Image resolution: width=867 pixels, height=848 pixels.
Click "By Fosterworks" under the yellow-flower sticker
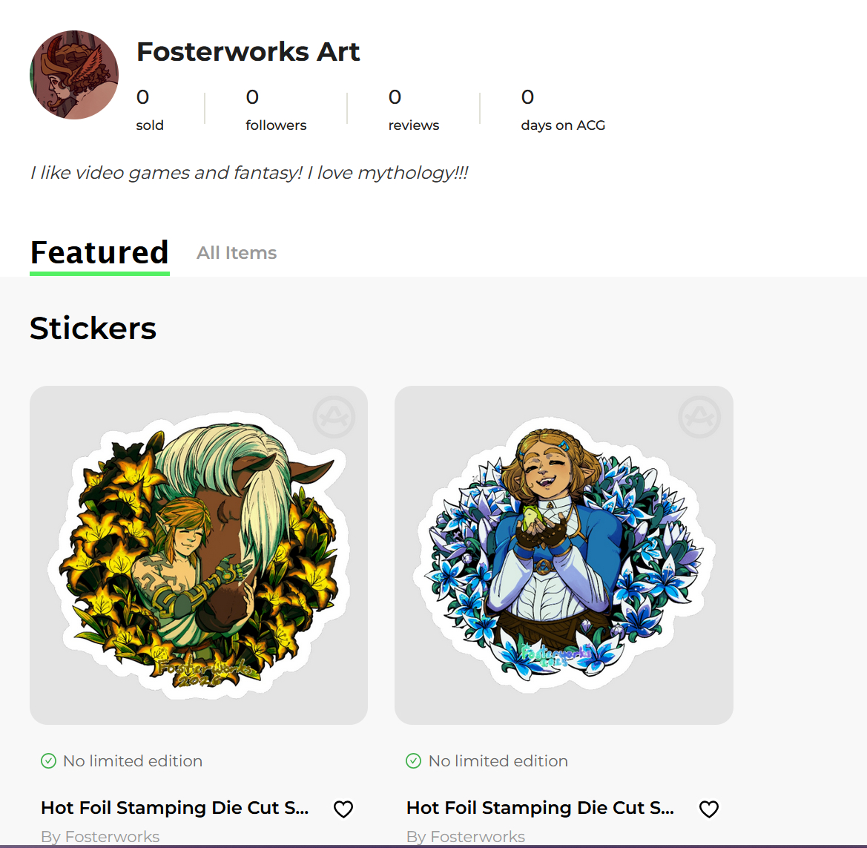click(x=100, y=837)
